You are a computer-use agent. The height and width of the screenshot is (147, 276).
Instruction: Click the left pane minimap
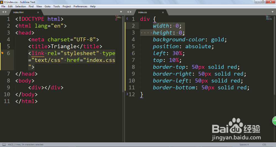click(118, 18)
